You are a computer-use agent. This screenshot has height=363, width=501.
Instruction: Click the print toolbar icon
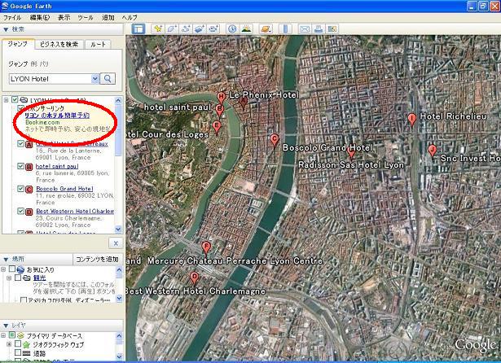[x=319, y=29]
